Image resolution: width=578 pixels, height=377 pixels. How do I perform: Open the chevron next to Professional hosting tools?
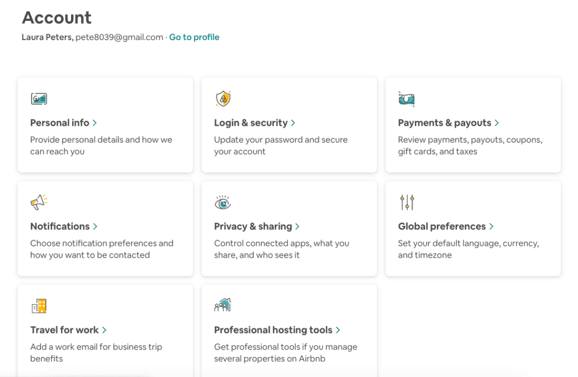pos(338,330)
